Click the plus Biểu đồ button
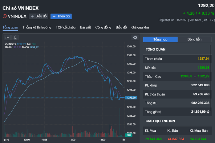Screen dimensions: 215x143 [x=39, y=16]
